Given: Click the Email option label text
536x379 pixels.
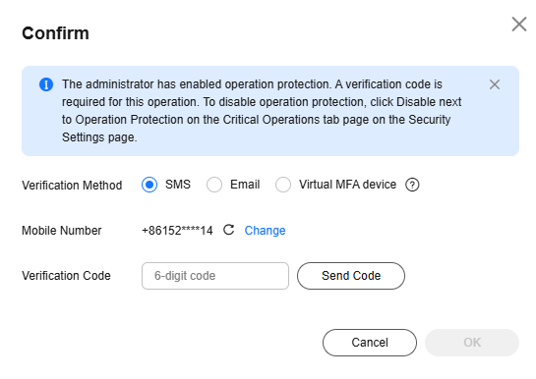Looking at the screenshot, I should [x=245, y=185].
